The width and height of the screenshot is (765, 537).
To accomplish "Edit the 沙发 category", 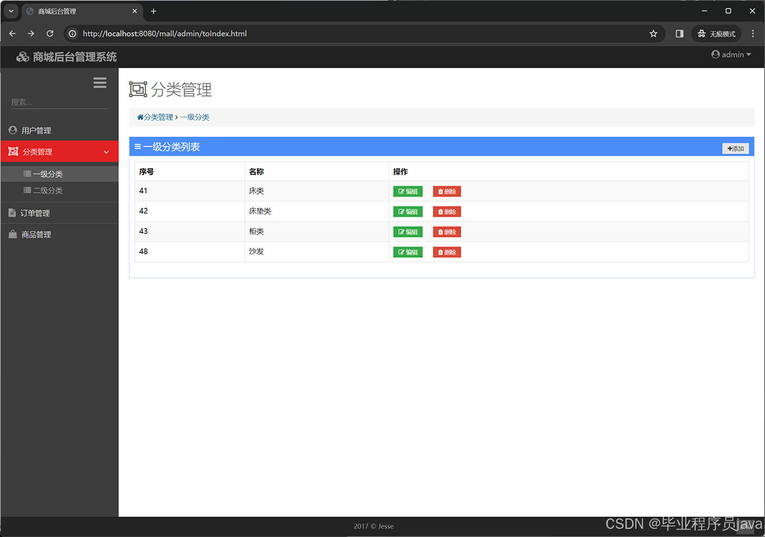I will 408,252.
